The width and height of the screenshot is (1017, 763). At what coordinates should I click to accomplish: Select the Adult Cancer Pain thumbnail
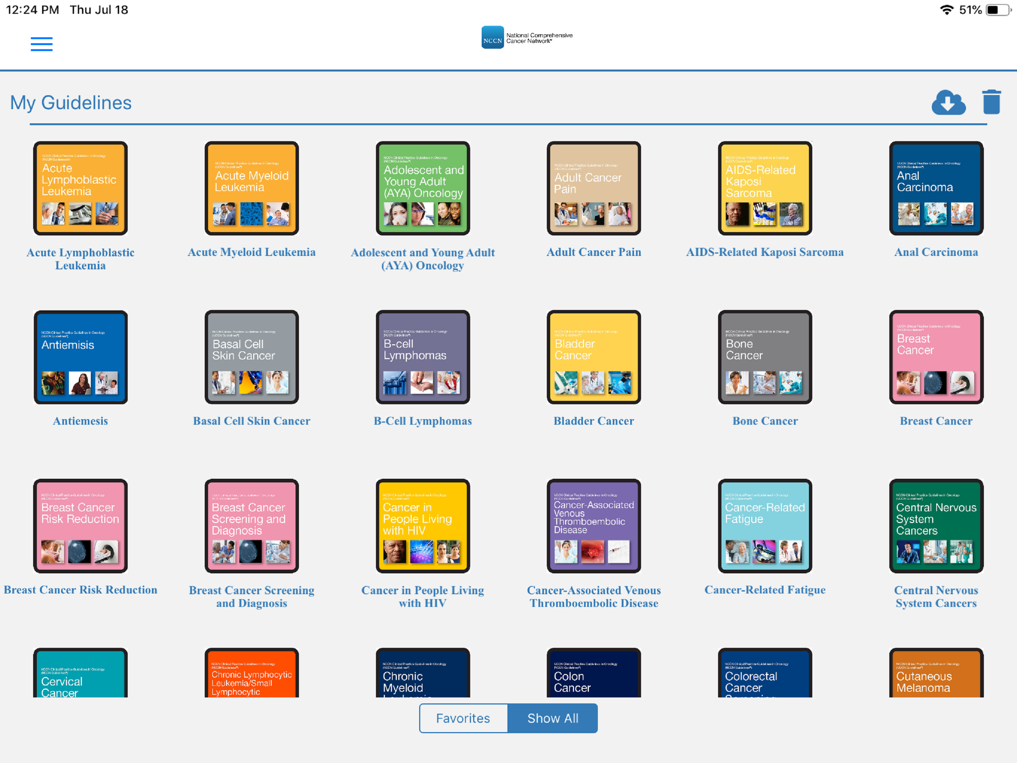(593, 188)
